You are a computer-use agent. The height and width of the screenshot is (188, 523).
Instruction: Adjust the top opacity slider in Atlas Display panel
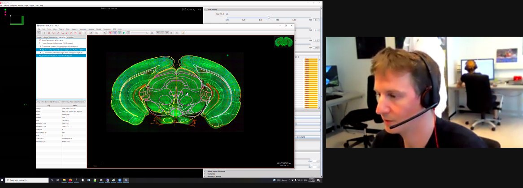tap(269, 17)
